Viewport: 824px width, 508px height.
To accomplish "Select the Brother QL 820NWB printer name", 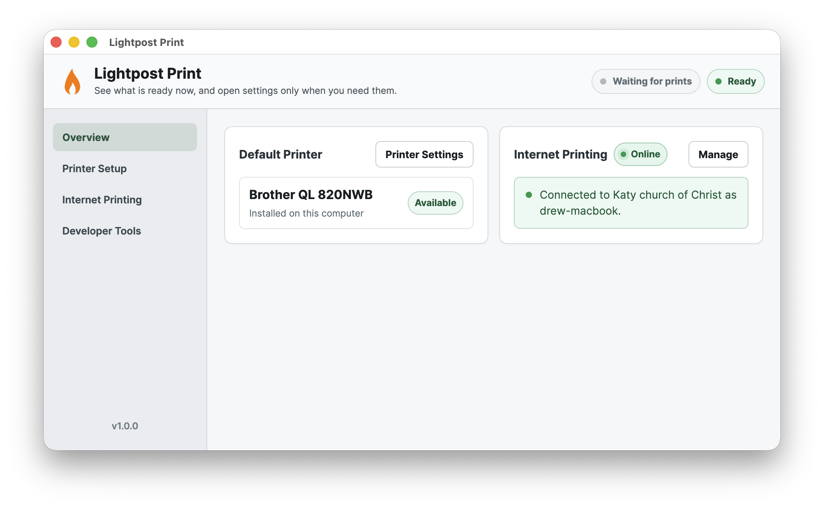I will pyautogui.click(x=311, y=194).
